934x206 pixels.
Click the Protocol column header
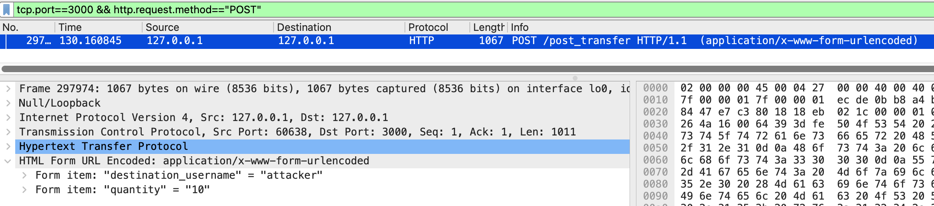pyautogui.click(x=433, y=27)
